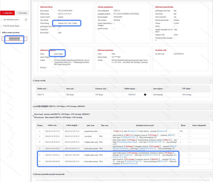
Task: Click the FastTrack service type value
Action: point(117,20)
